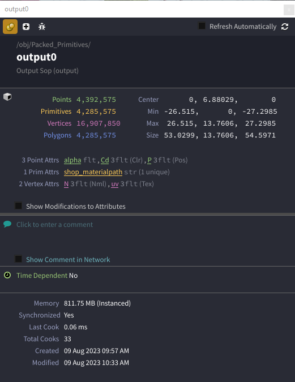Open the shop_materialpath attribute link
The image size is (295, 382).
point(93,172)
